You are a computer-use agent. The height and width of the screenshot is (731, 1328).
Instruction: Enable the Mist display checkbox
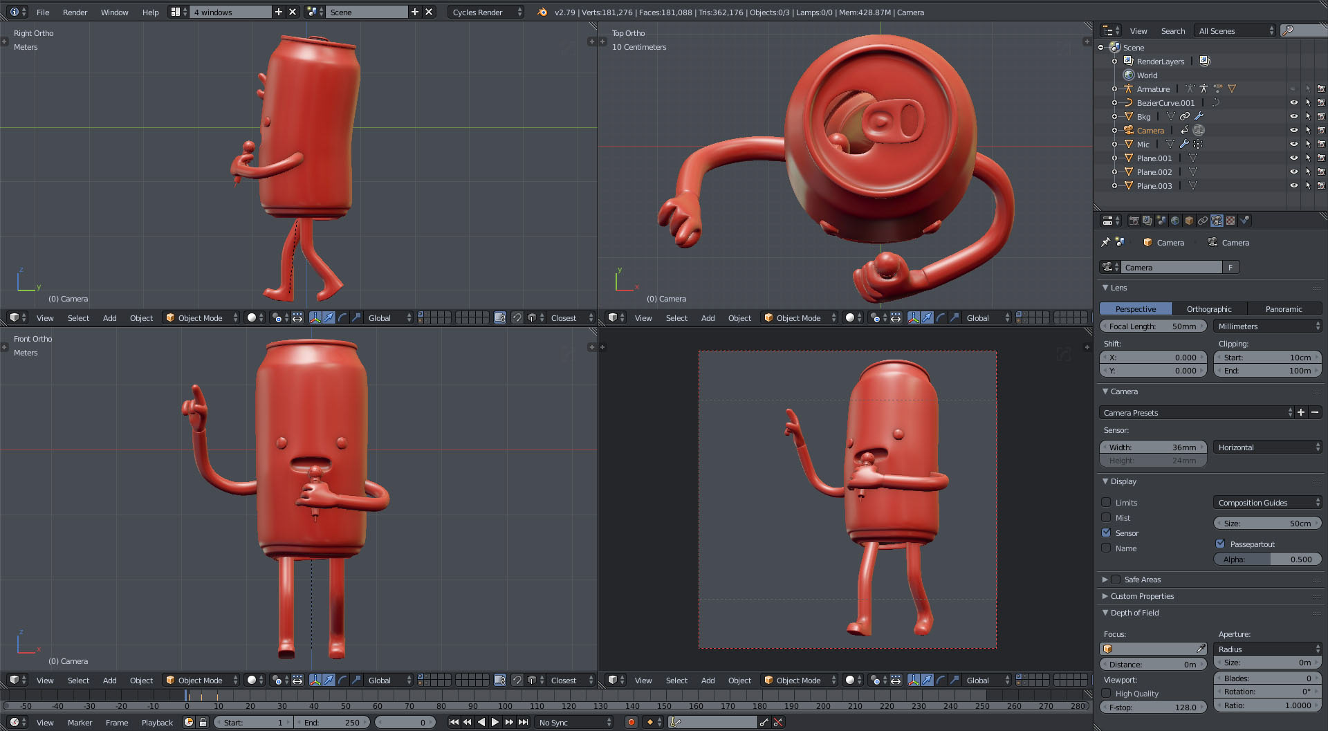coord(1106,517)
